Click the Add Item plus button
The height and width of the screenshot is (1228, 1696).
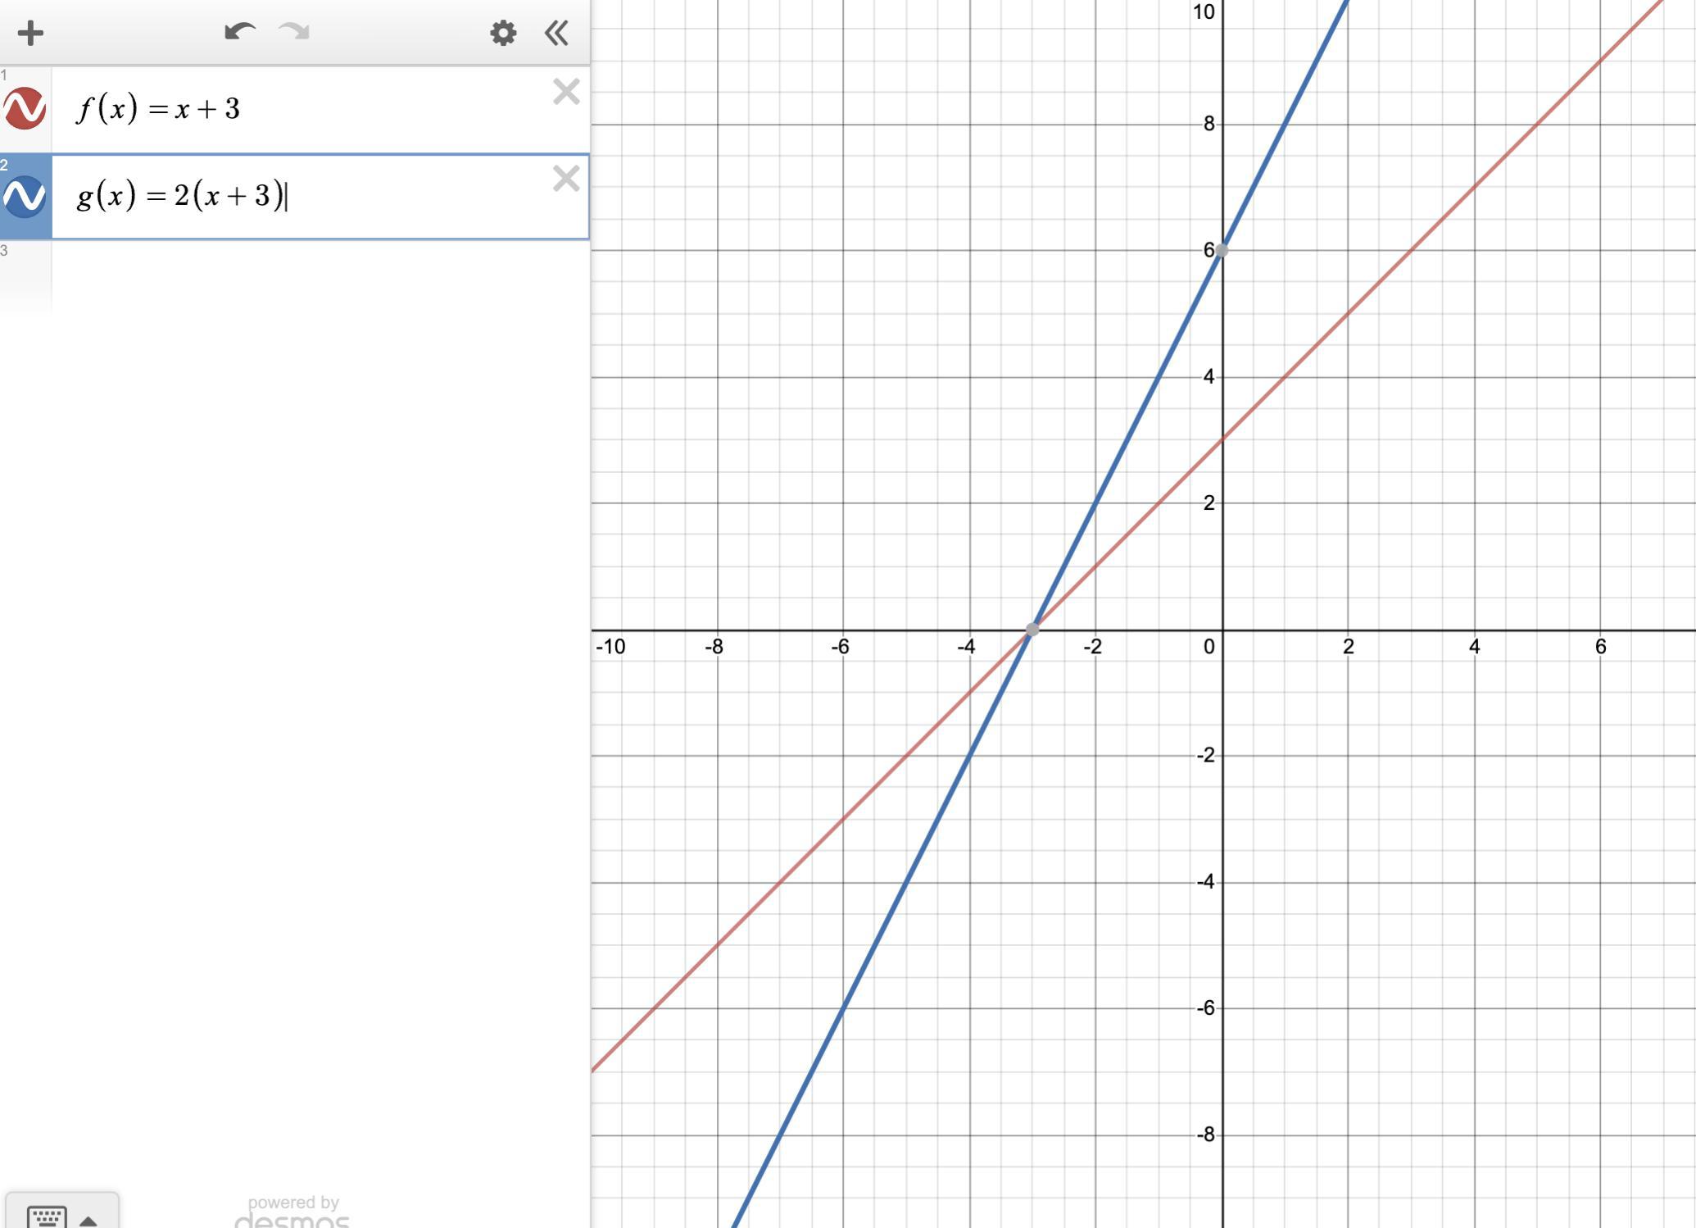coord(30,34)
